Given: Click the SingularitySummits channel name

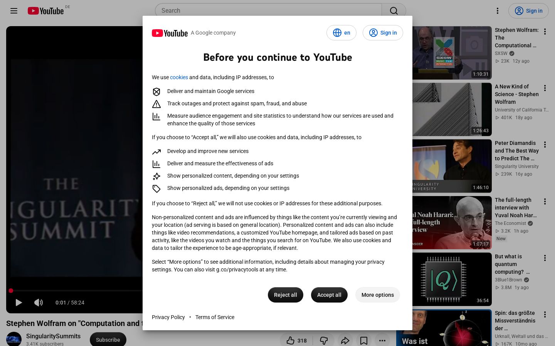Looking at the screenshot, I should pyautogui.click(x=53, y=336).
